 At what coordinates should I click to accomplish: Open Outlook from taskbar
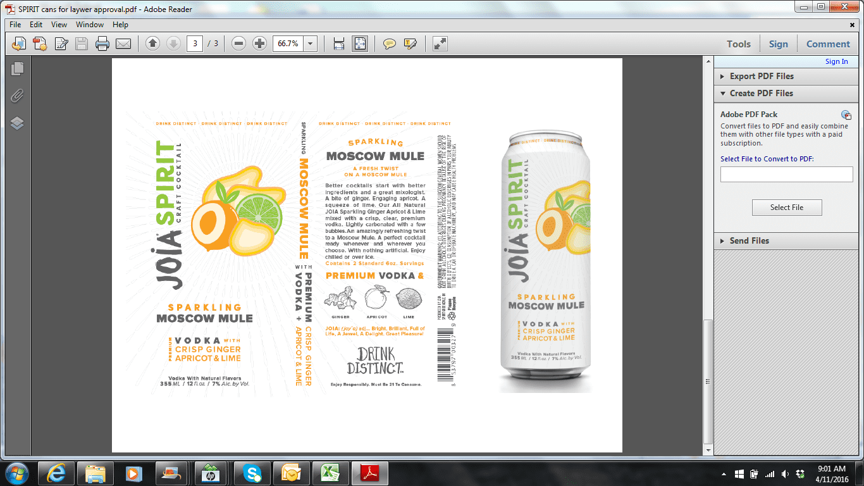tap(290, 473)
